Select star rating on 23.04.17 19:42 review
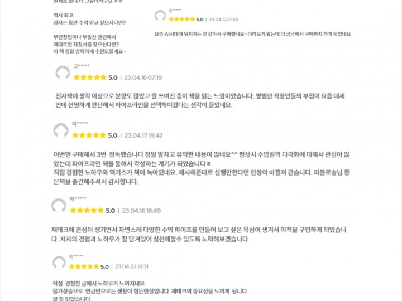Image resolution: width=402 pixels, height=301 pixels. coord(89,135)
